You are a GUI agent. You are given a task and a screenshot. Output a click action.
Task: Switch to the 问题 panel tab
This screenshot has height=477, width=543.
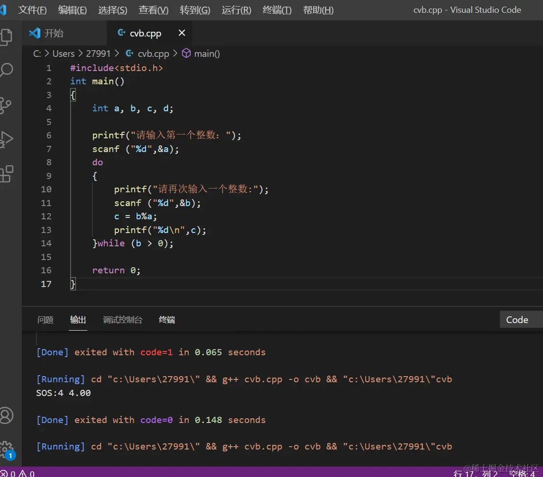click(46, 320)
